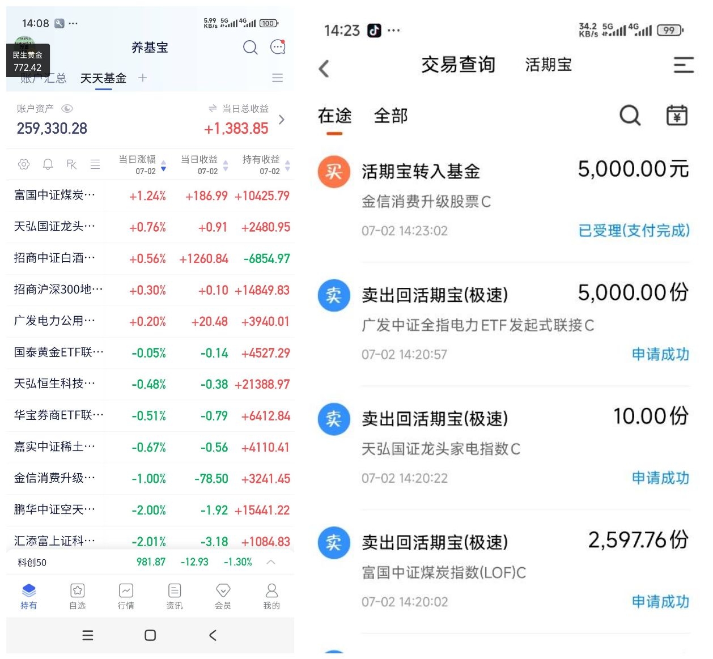The image size is (713, 659).
Task: Go back from 交易查询 page
Action: coord(324,69)
